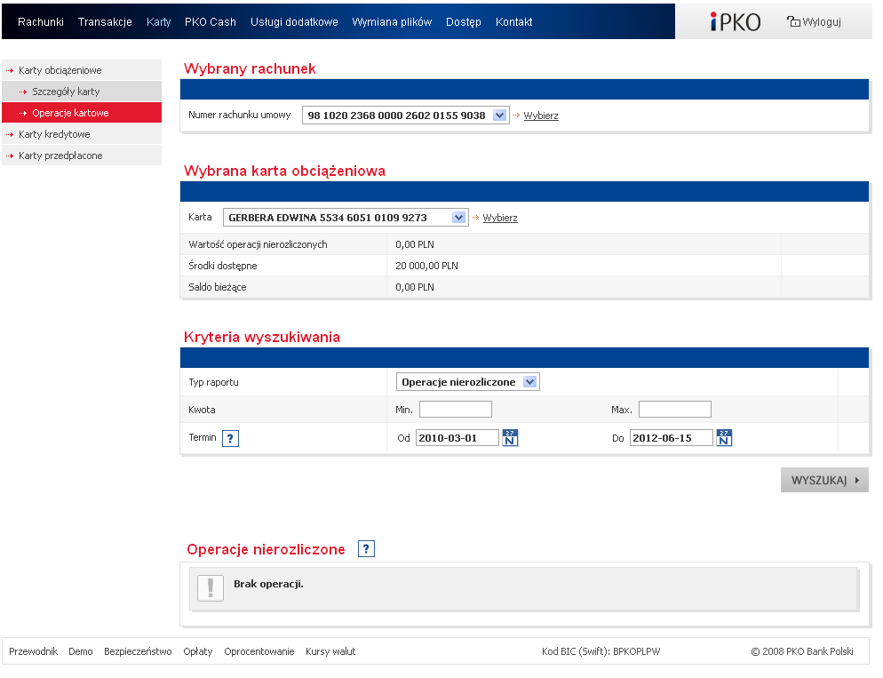This screenshot has width=883, height=678.
Task: Click the exclamation icon in Brak operacji message
Action: [x=211, y=588]
